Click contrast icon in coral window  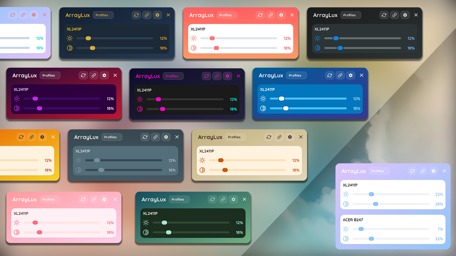click(194, 48)
